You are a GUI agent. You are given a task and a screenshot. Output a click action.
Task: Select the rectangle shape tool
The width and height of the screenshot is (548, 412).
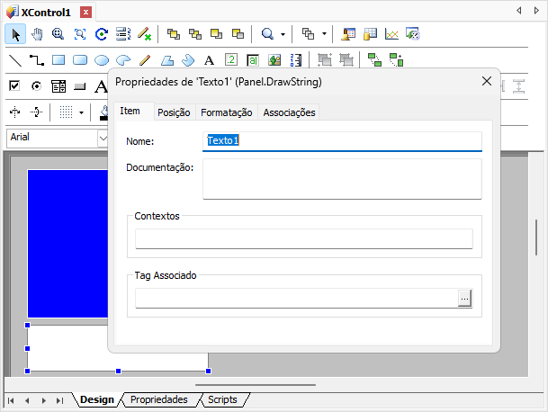[x=58, y=60]
